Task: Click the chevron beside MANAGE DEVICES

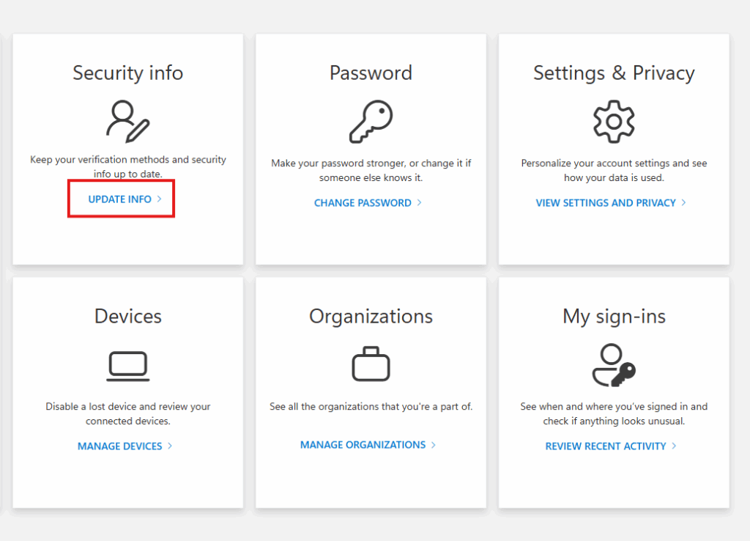Action: [169, 446]
